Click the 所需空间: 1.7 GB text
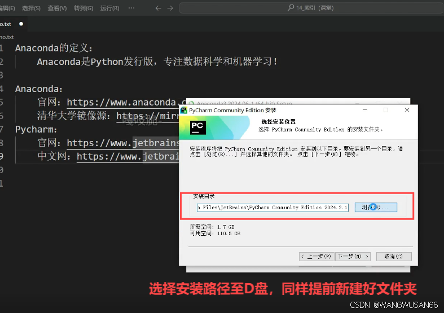The width and height of the screenshot is (444, 313). (212, 227)
